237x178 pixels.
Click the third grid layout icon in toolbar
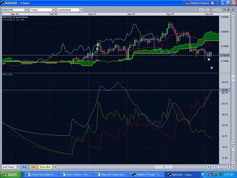click(220, 10)
